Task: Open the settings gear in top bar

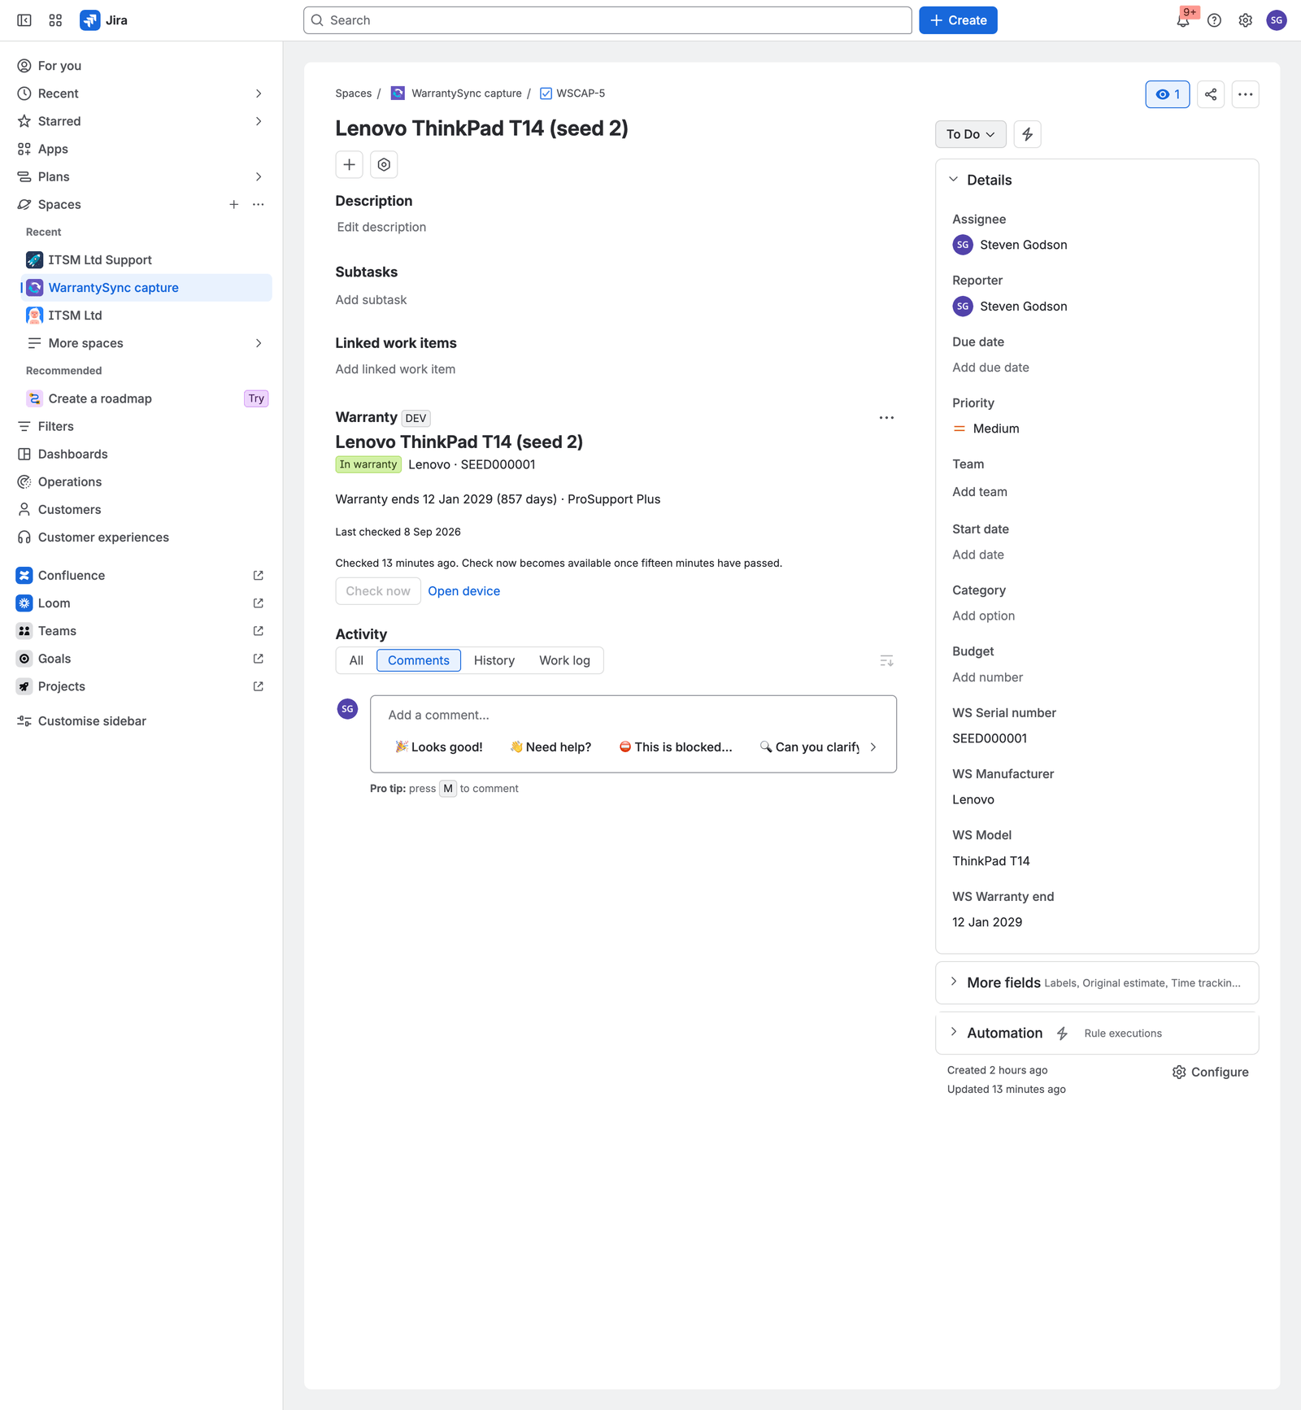Action: tap(1245, 20)
